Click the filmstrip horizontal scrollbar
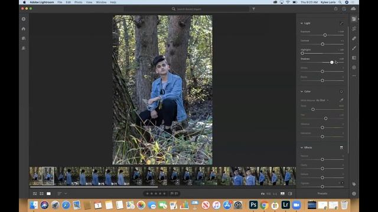Screen dimensions: 378x212 point(94,187)
